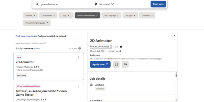Click the job count help icon

pyautogui.click(x=80, y=48)
